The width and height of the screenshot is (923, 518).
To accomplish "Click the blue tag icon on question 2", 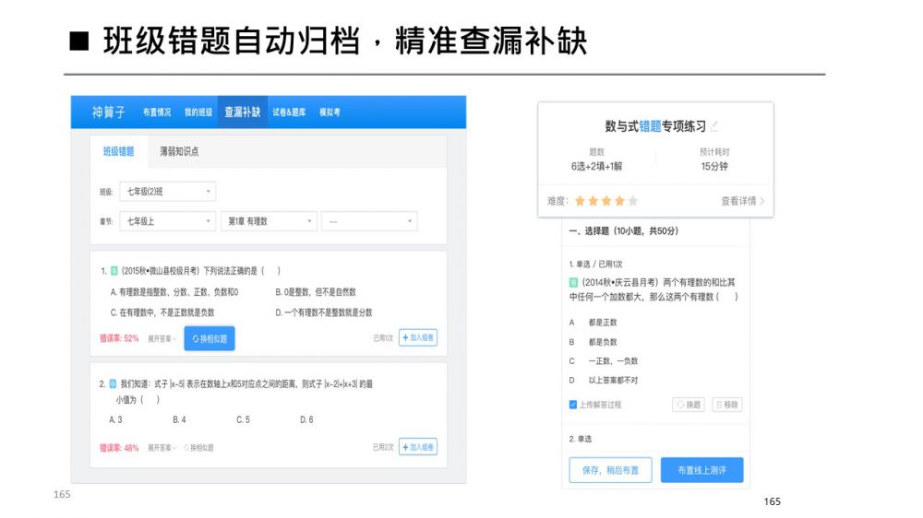I will [113, 383].
